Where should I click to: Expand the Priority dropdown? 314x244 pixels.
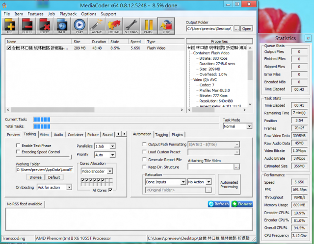tap(105, 155)
